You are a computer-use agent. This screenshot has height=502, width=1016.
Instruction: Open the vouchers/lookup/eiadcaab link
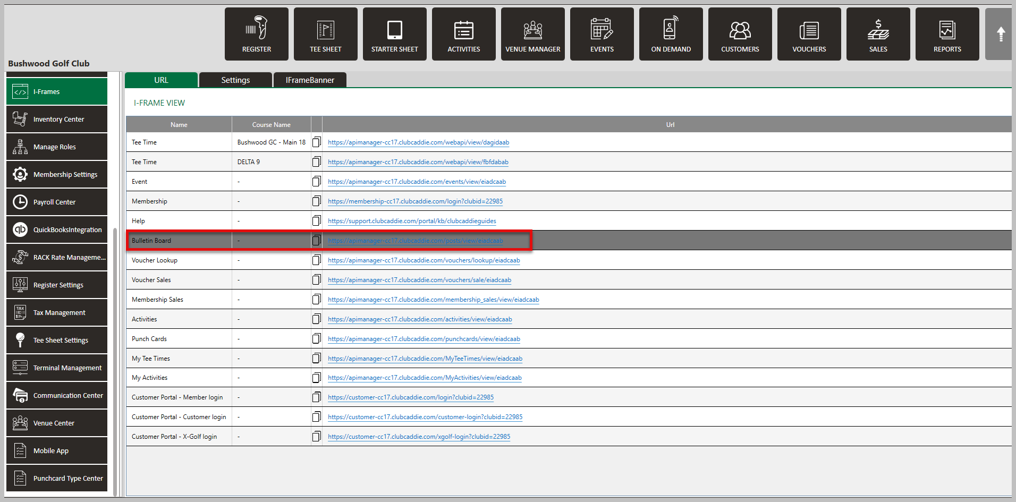(424, 260)
